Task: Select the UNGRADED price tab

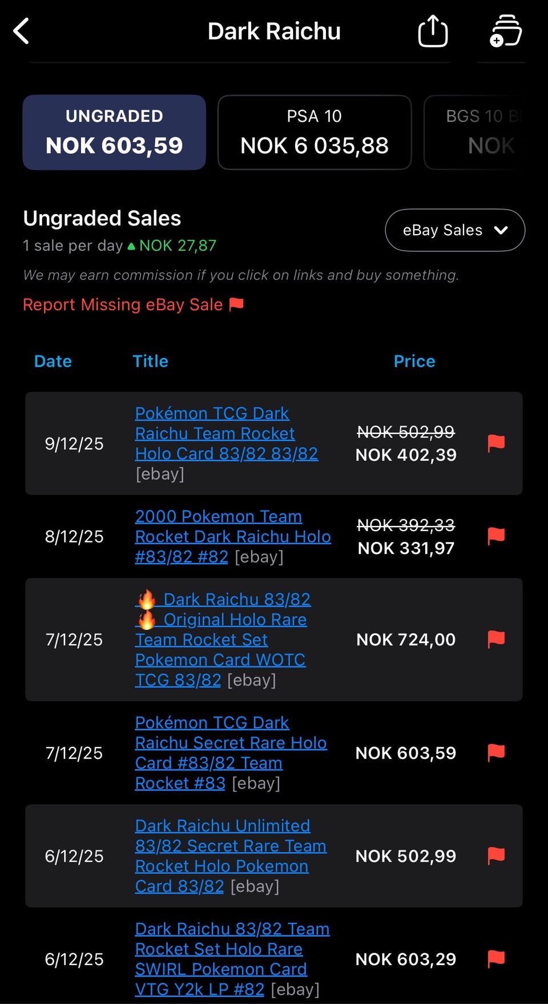Action: pos(114,132)
